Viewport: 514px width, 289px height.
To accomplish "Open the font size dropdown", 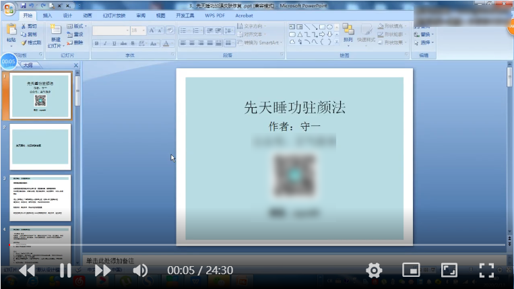I will pos(138,30).
